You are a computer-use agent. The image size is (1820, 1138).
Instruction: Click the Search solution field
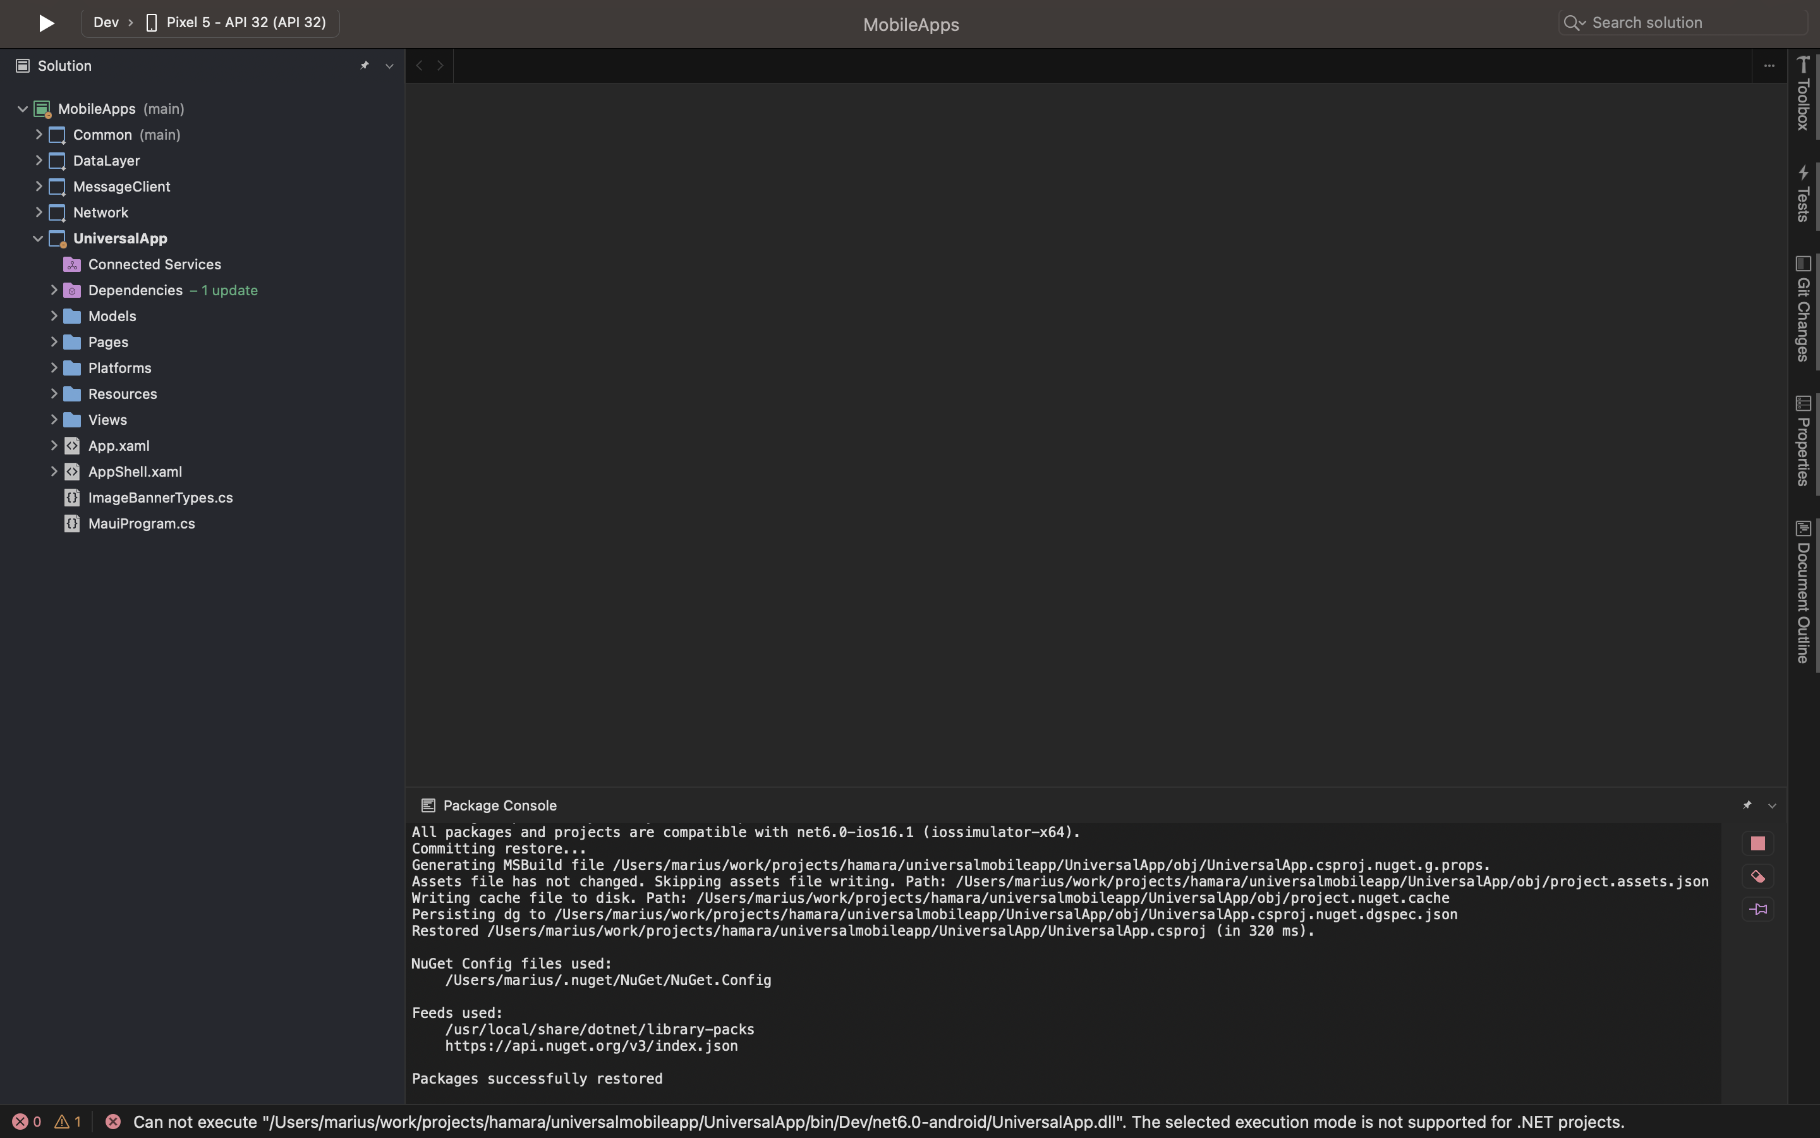pyautogui.click(x=1677, y=23)
